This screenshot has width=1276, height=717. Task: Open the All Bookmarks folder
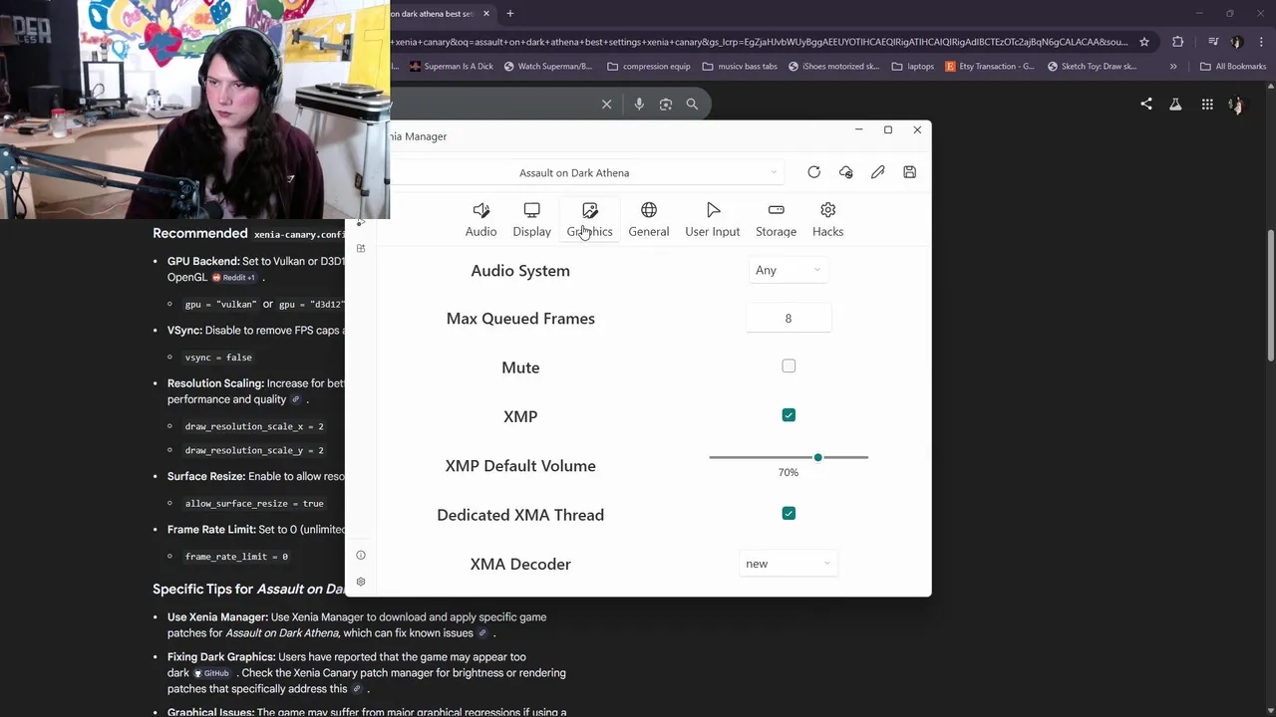coord(1233,67)
